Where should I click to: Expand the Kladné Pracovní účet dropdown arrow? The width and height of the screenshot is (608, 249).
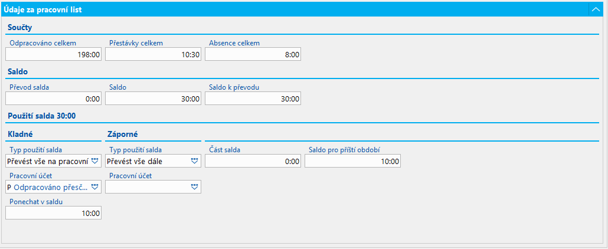pos(95,187)
